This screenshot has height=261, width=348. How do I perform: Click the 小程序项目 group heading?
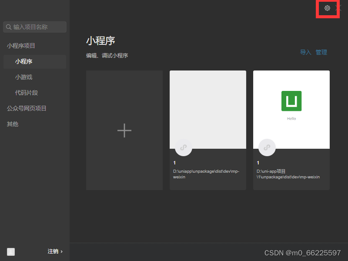pos(21,46)
